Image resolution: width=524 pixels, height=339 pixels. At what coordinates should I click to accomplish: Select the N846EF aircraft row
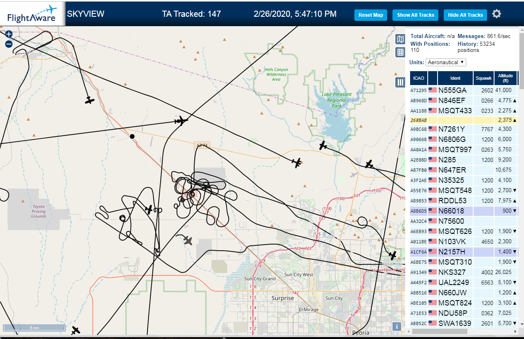pos(464,100)
